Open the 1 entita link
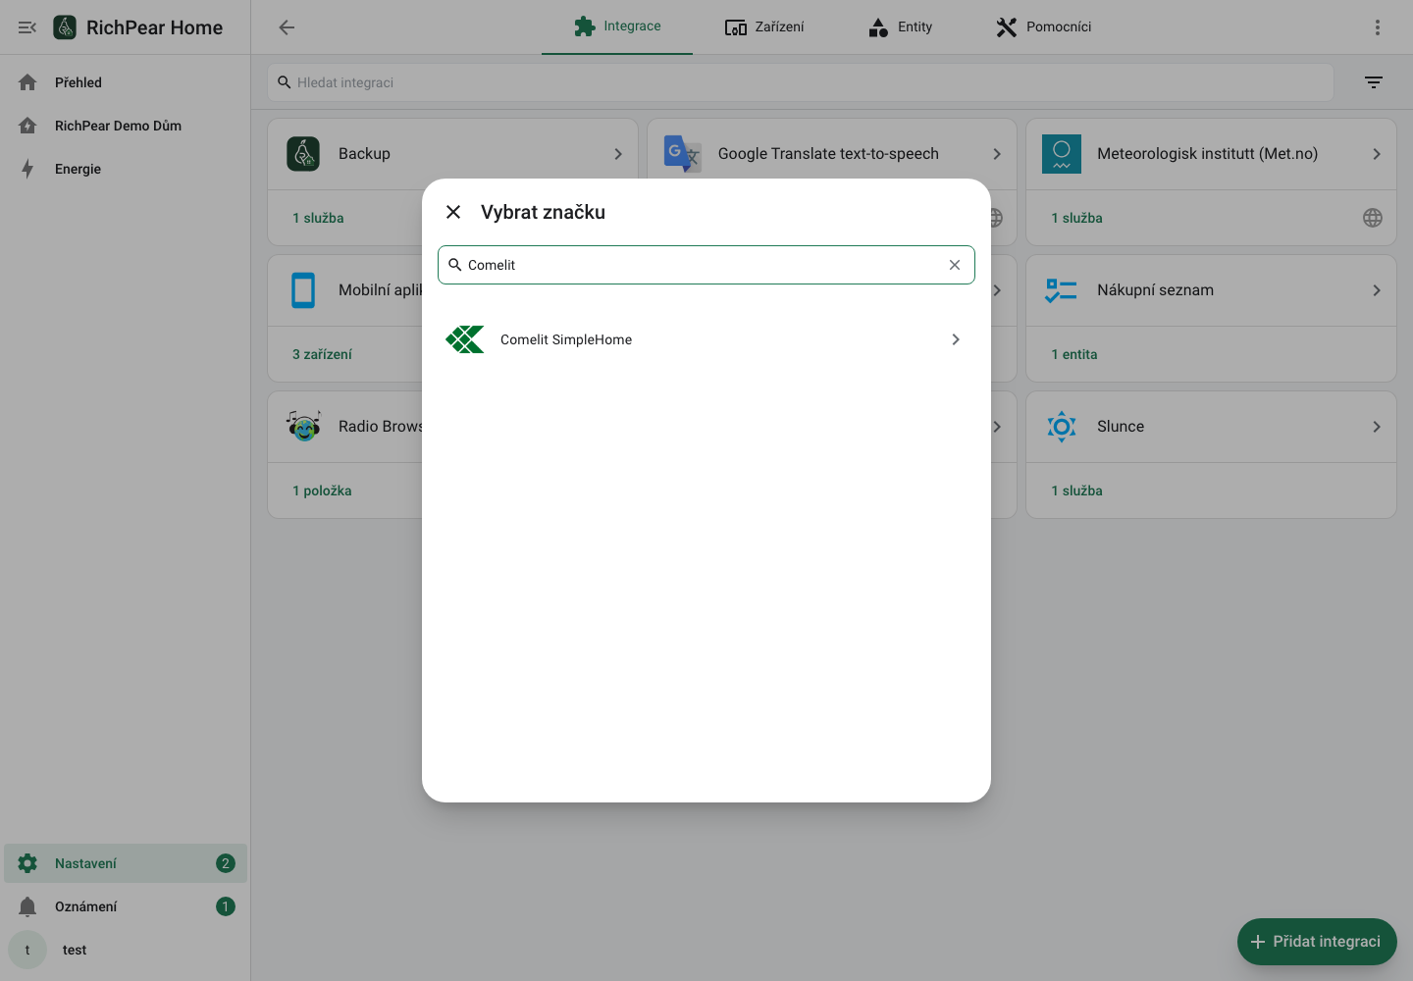Screen dimensions: 1413x981 point(1074,354)
